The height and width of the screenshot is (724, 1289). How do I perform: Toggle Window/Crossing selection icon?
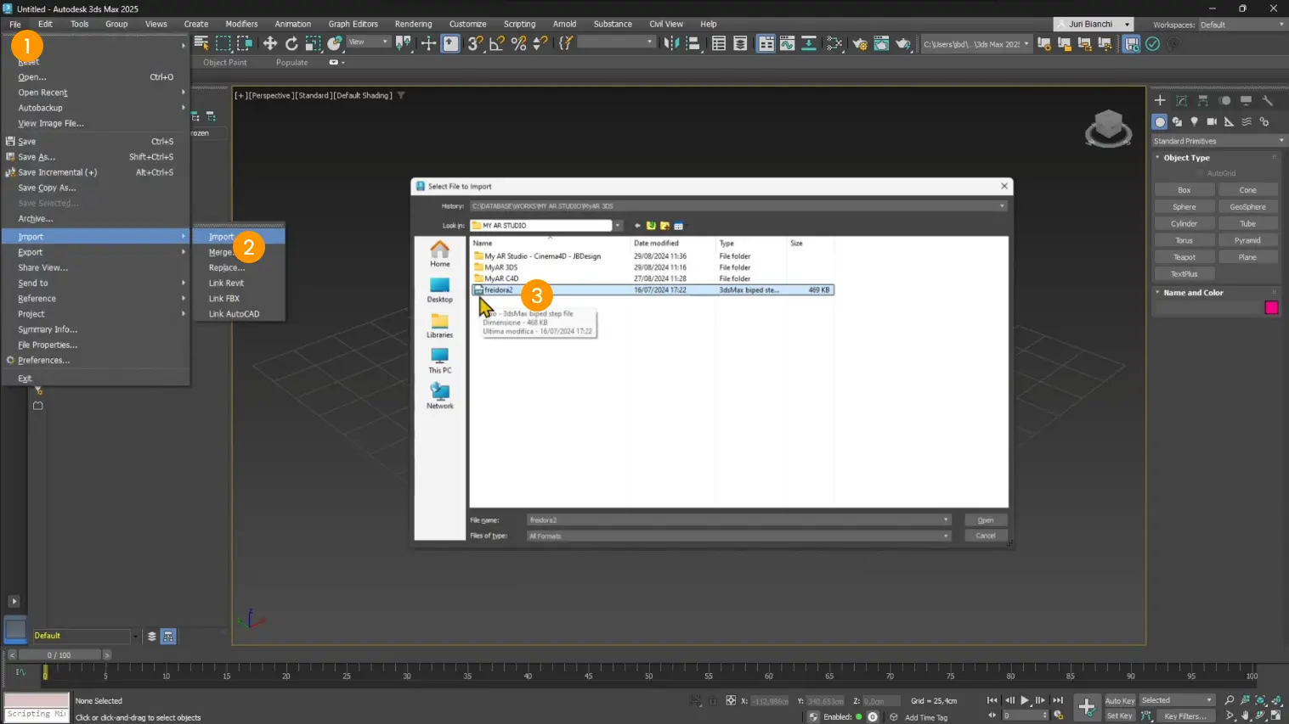tap(245, 43)
